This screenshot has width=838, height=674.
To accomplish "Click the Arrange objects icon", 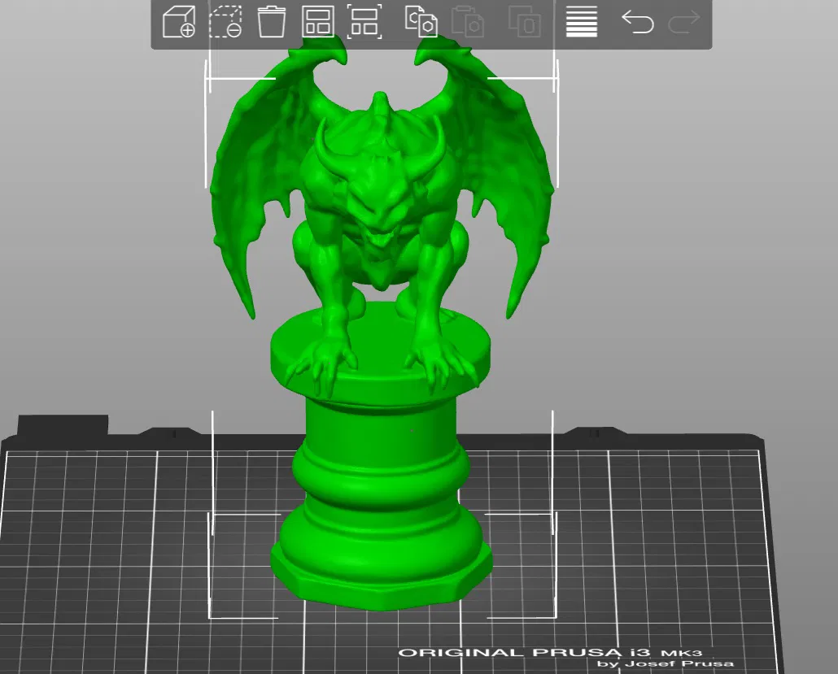I will (318, 22).
